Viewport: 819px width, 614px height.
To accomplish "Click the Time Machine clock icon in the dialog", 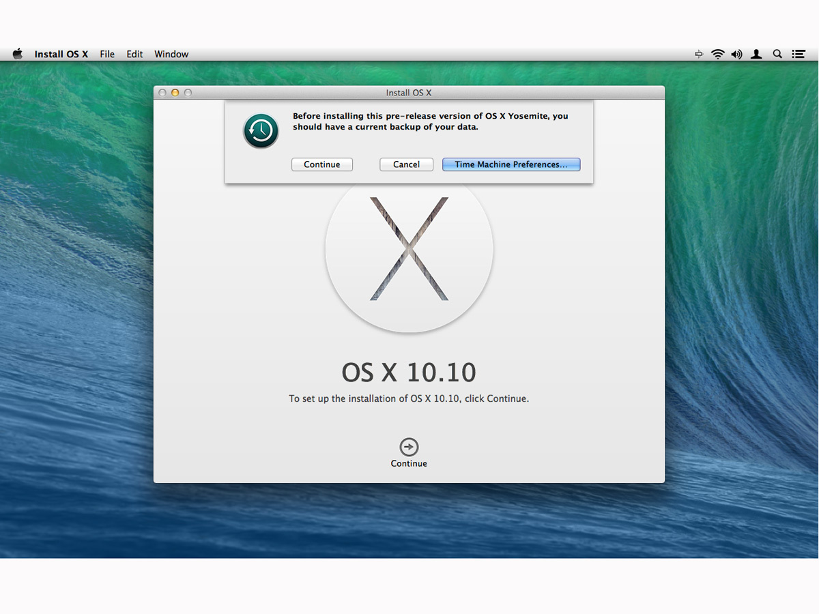I will click(x=261, y=131).
